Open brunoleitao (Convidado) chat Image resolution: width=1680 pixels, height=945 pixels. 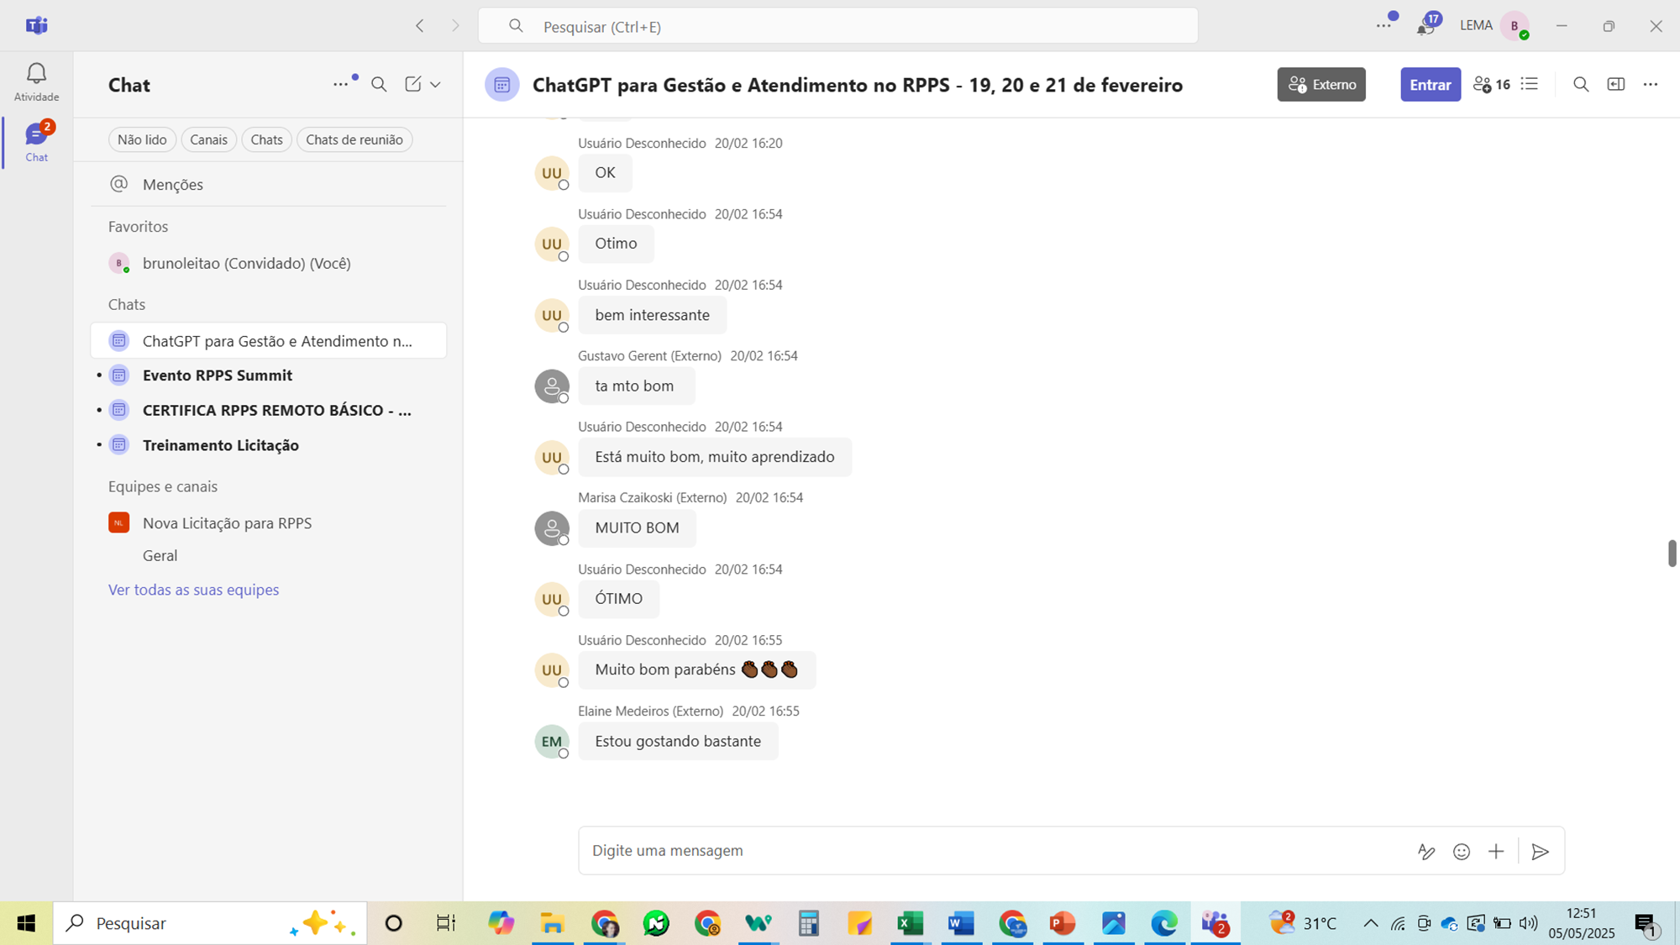(x=269, y=263)
